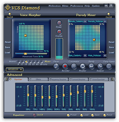Viewport: 119px width, 122px height.
Task: Click Save beside Parody Mixer
Action: tap(112, 47)
